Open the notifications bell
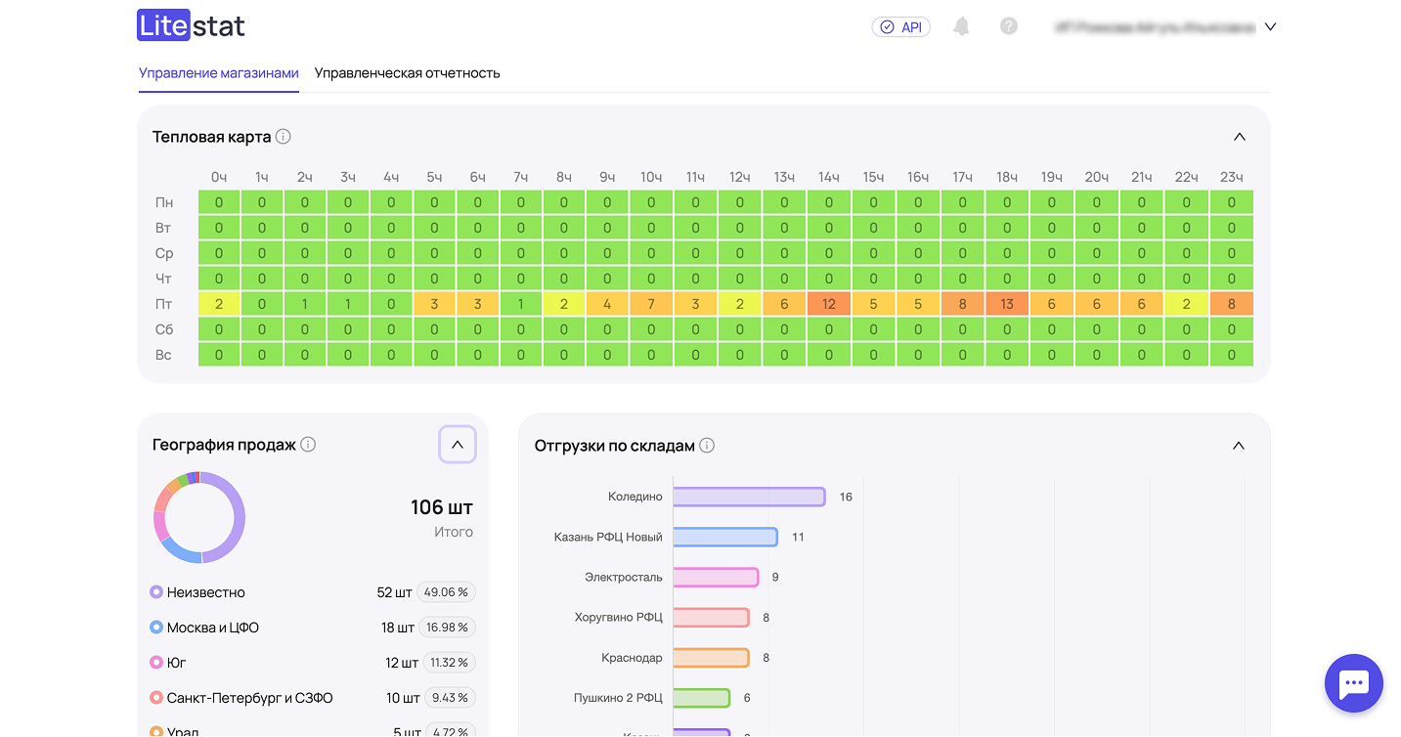Image resolution: width=1401 pixels, height=737 pixels. [961, 26]
